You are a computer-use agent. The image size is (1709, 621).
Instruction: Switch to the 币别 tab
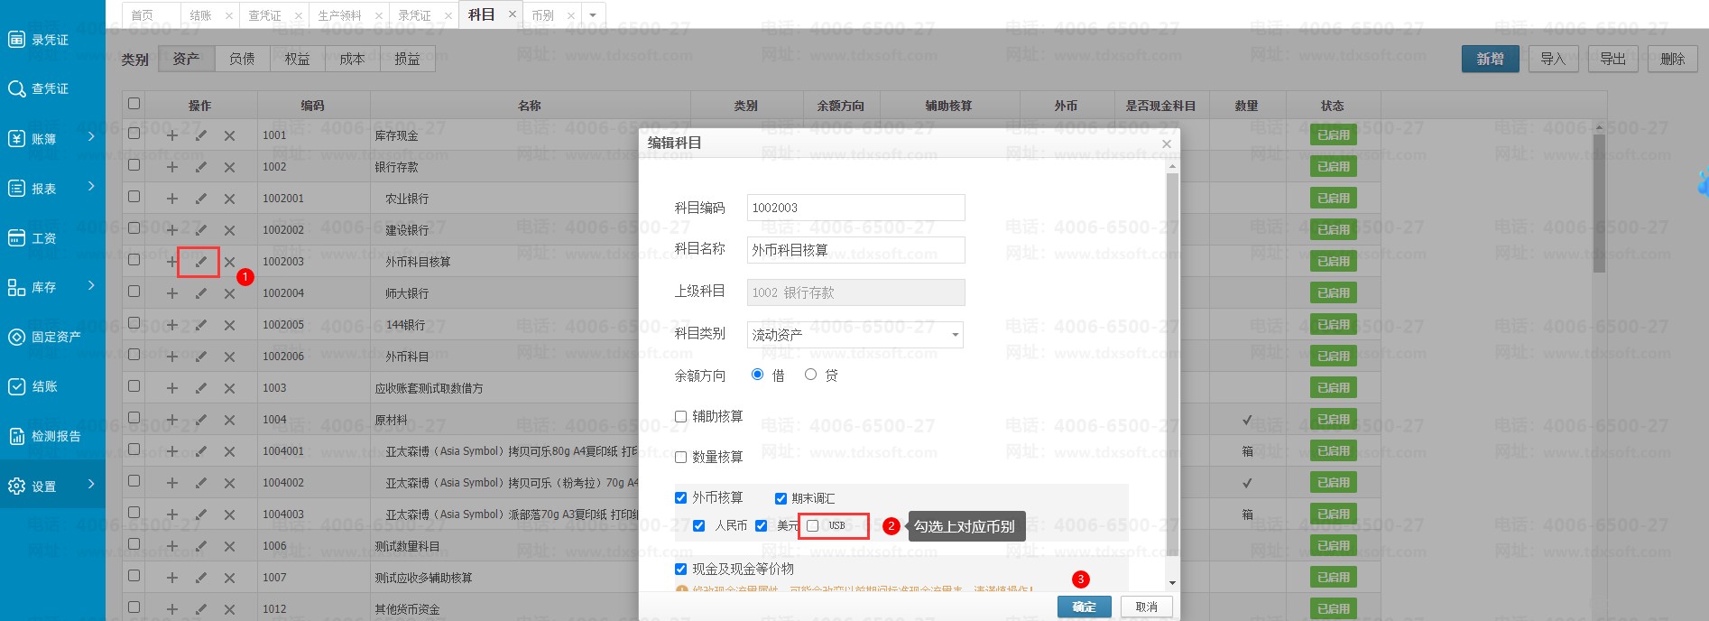[x=542, y=15]
